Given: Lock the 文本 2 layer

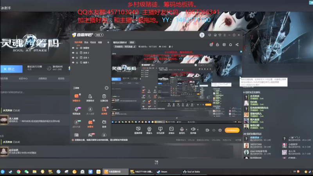Looking at the screenshot, I should tap(77, 53).
